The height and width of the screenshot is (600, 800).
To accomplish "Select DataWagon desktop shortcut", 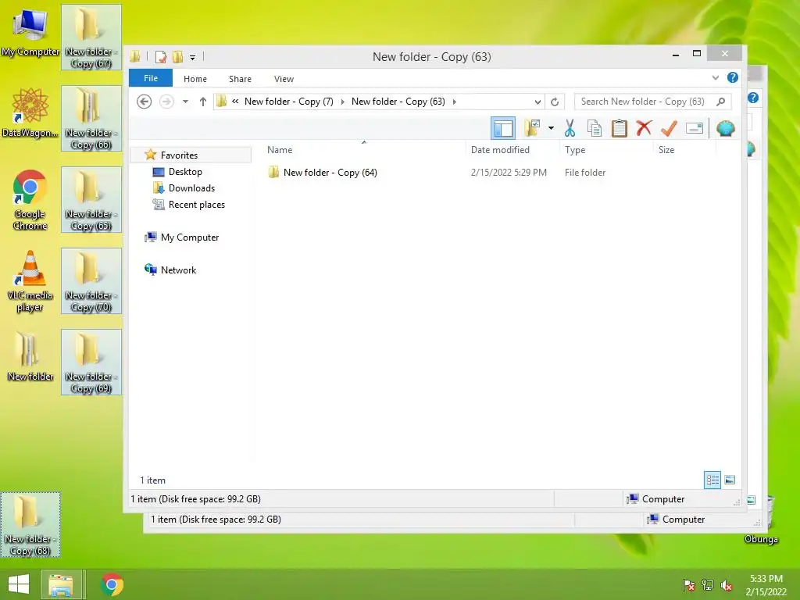I will pyautogui.click(x=30, y=112).
